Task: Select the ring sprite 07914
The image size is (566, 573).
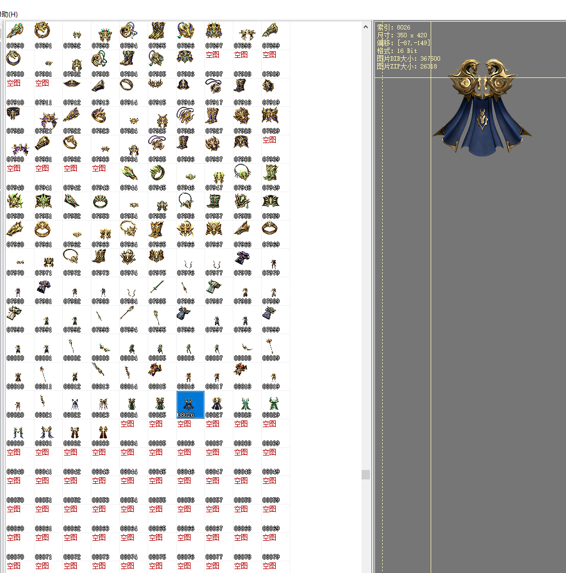Action: pyautogui.click(x=134, y=92)
